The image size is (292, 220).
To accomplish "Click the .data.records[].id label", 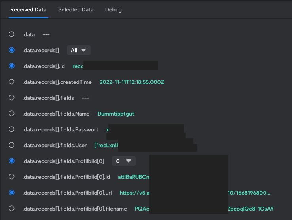I will click(x=44, y=66).
